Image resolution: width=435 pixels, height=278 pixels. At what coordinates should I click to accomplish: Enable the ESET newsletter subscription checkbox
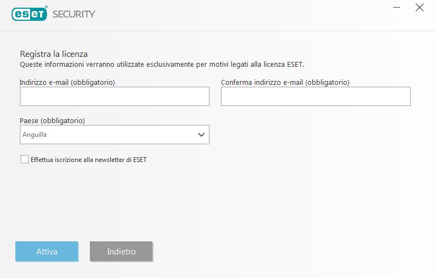point(24,160)
